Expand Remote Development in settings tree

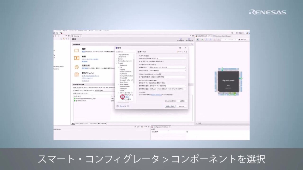tap(117, 61)
